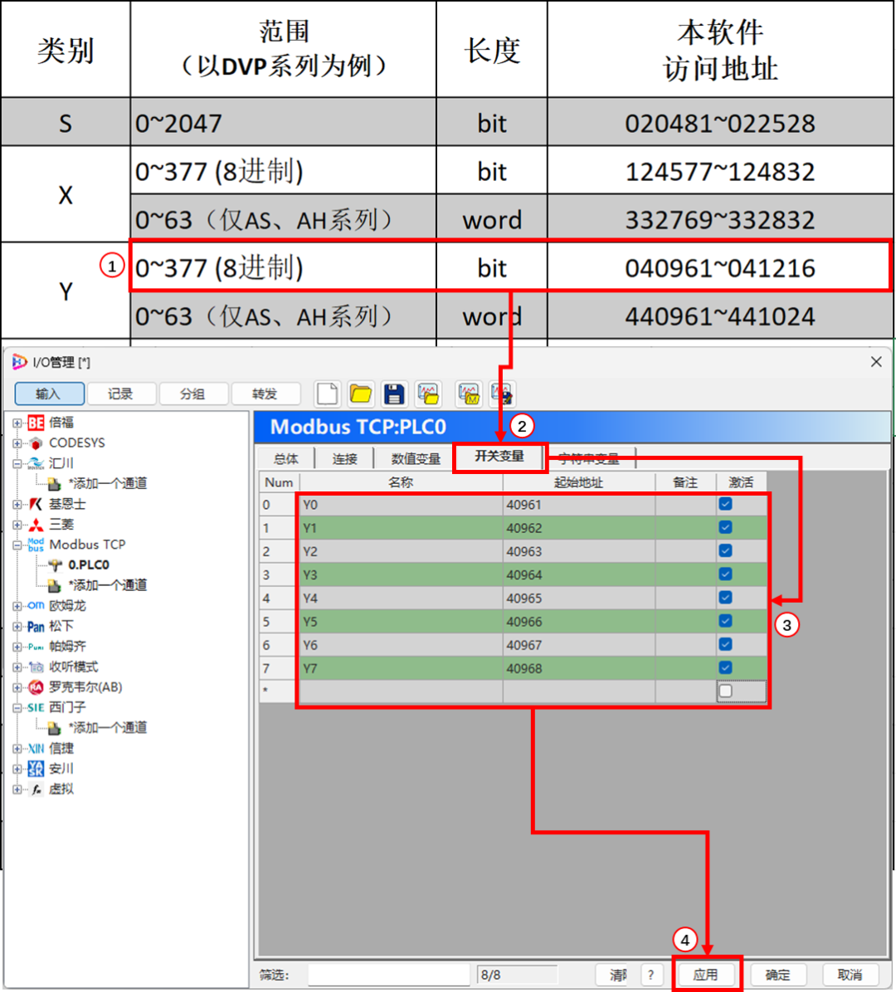Uncheck the 激活 box for Y1
Screen dimensions: 896x992
point(725,528)
